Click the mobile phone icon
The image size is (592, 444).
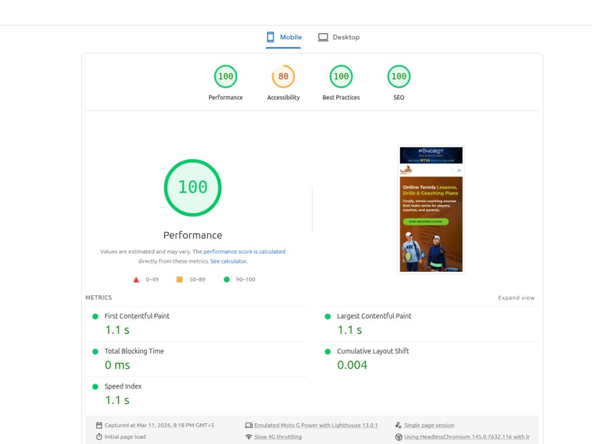point(271,37)
